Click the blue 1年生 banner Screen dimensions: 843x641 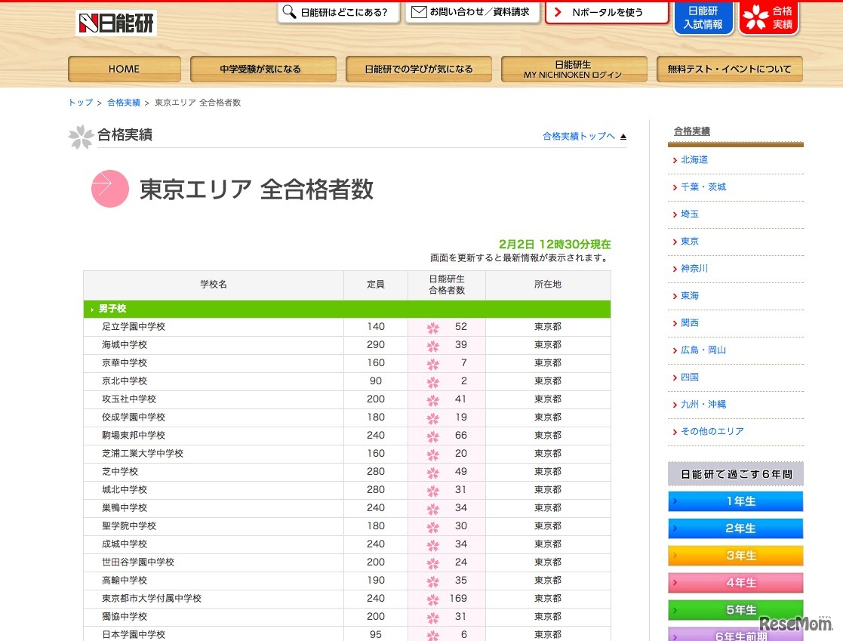tap(734, 501)
